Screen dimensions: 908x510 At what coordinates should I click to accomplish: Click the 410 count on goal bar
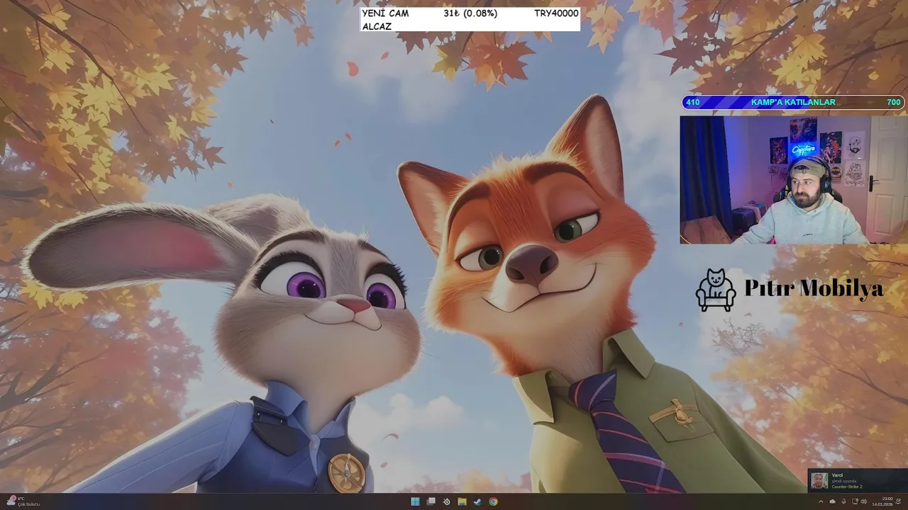coord(693,102)
